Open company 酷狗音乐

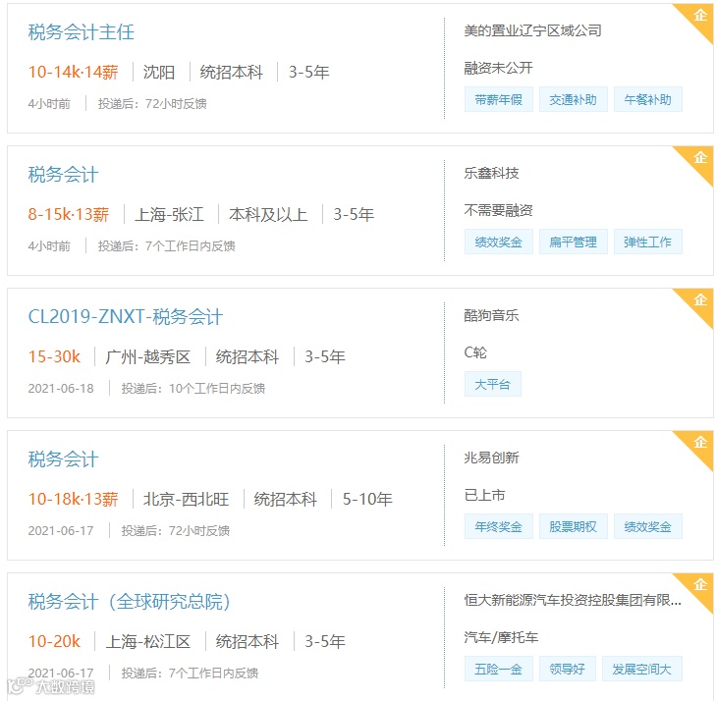491,316
